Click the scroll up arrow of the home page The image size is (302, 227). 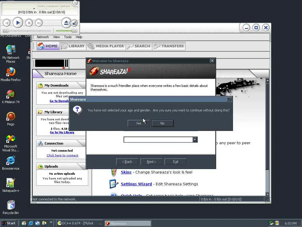[x=267, y=80]
